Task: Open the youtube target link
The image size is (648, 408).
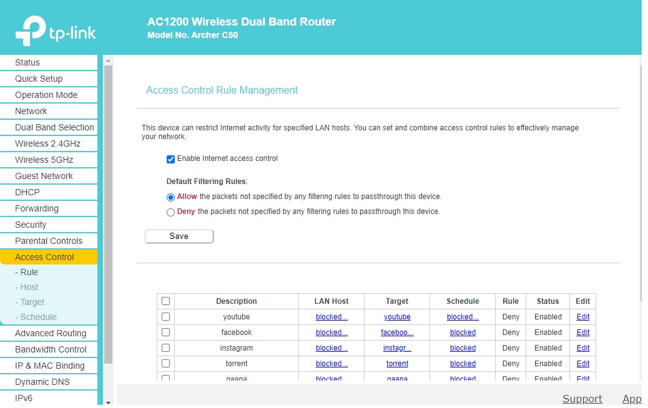Action: coord(397,317)
